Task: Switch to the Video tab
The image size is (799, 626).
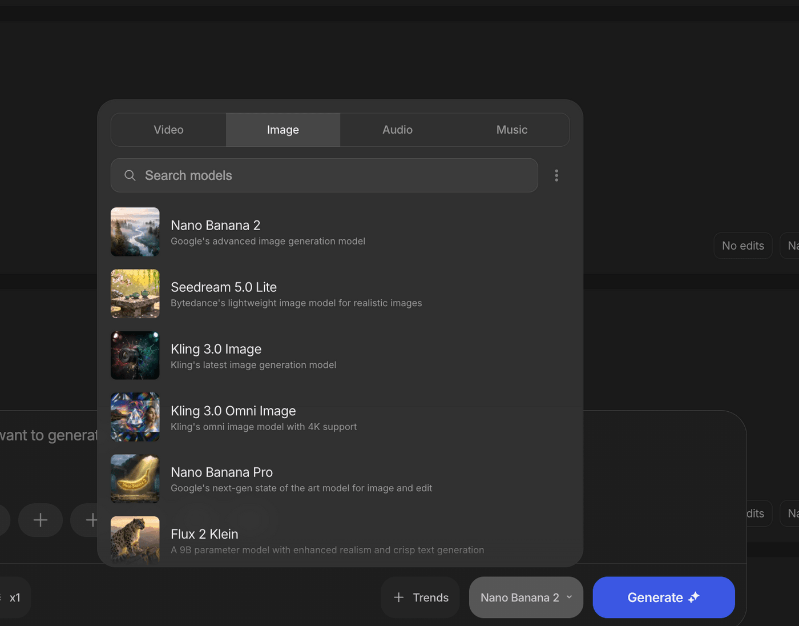Action: [x=168, y=130]
